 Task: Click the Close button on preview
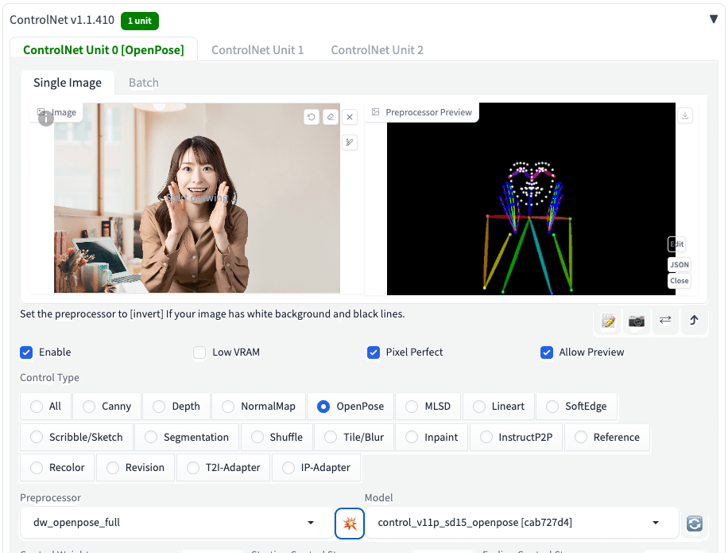680,281
